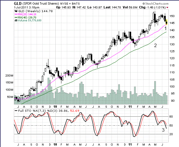The height and width of the screenshot is (147, 179).
Task: Click the red down-arrow next to Chg
Action: pyautogui.click(x=176, y=6)
